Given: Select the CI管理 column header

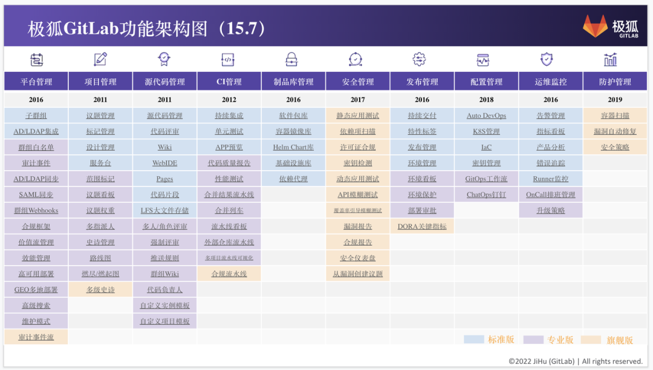Looking at the screenshot, I should click(229, 81).
